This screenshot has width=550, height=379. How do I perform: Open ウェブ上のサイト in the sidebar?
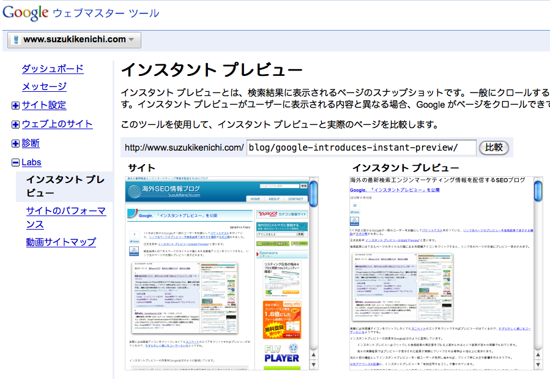tap(57, 124)
